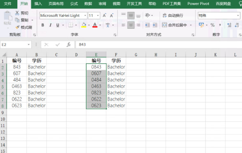This screenshot has width=242, height=153.
Task: Click the Copy (复制) icon
Action: tap(17, 20)
